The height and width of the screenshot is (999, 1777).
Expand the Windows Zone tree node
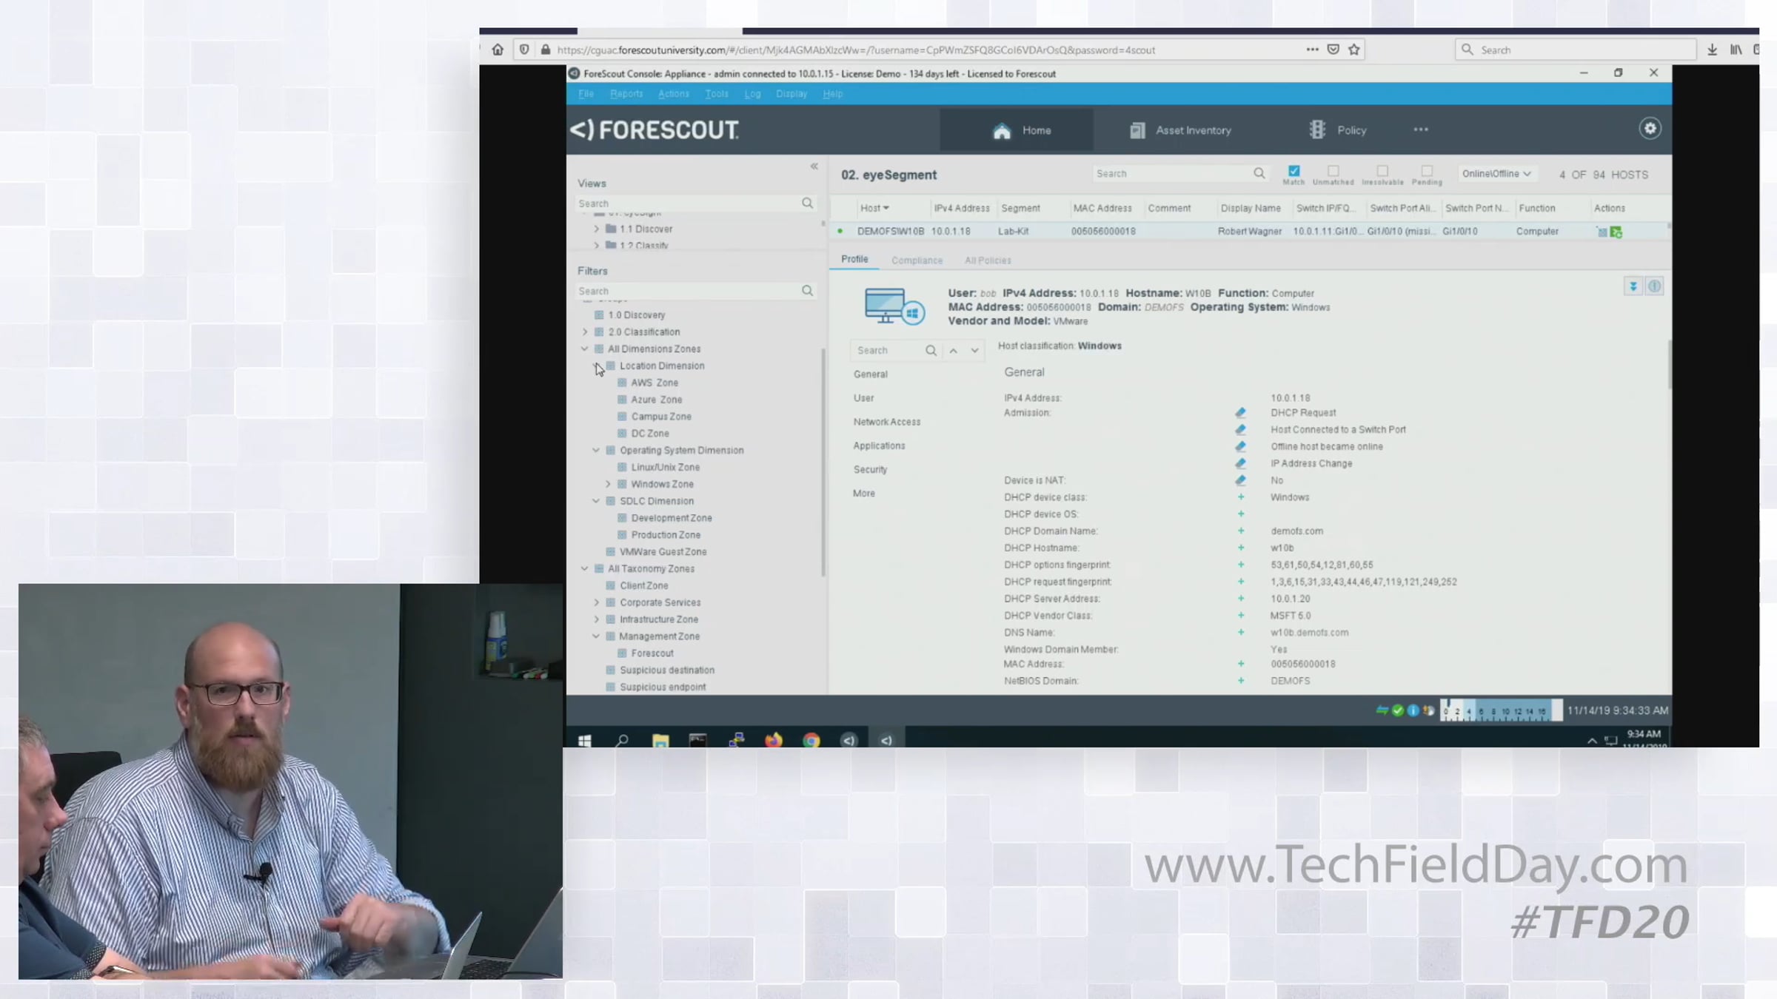608,484
